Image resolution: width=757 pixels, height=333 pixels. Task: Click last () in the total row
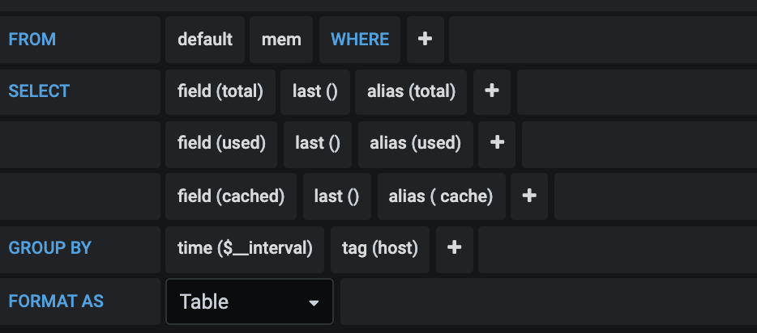point(314,91)
